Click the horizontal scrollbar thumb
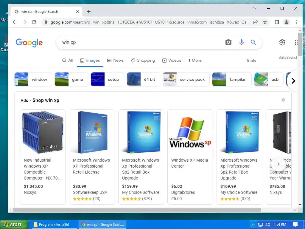 point(137,210)
